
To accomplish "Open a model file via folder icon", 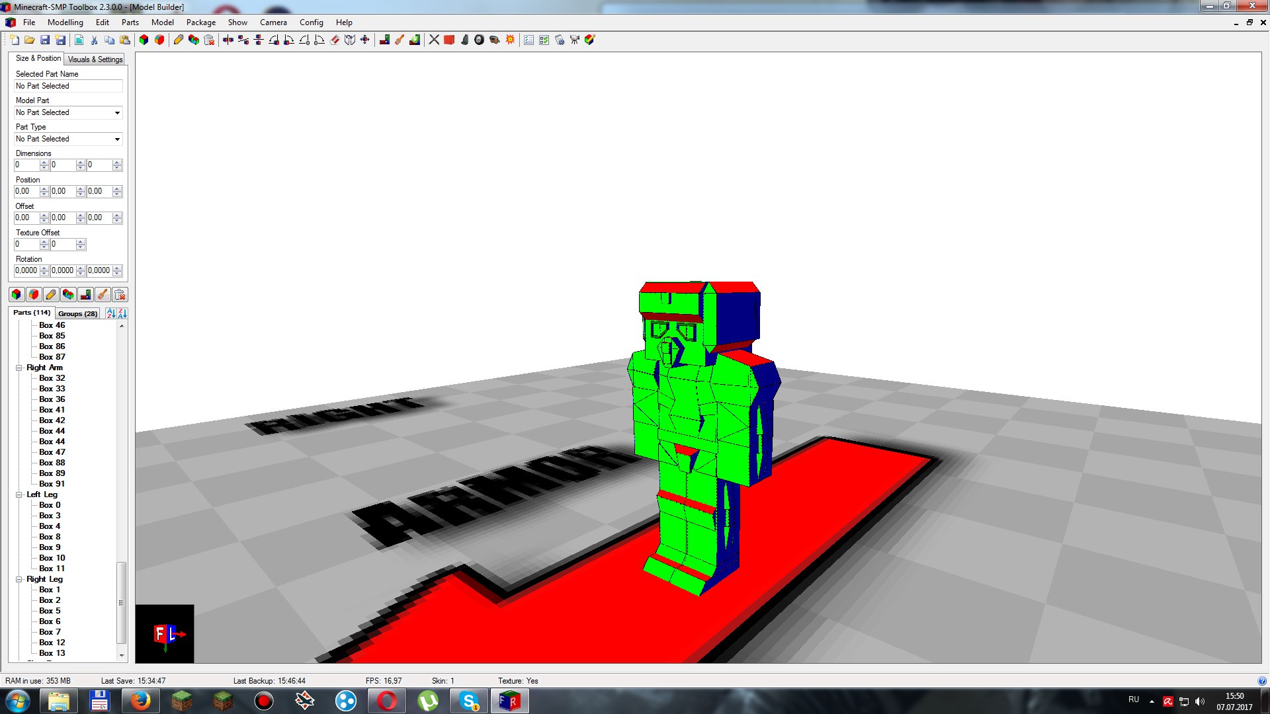I will [x=30, y=40].
